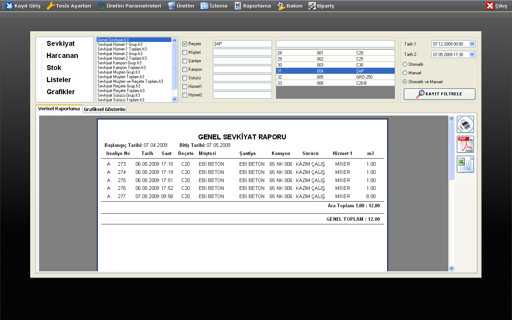
Task: Click the search field above recipe list
Action: tap(335, 44)
